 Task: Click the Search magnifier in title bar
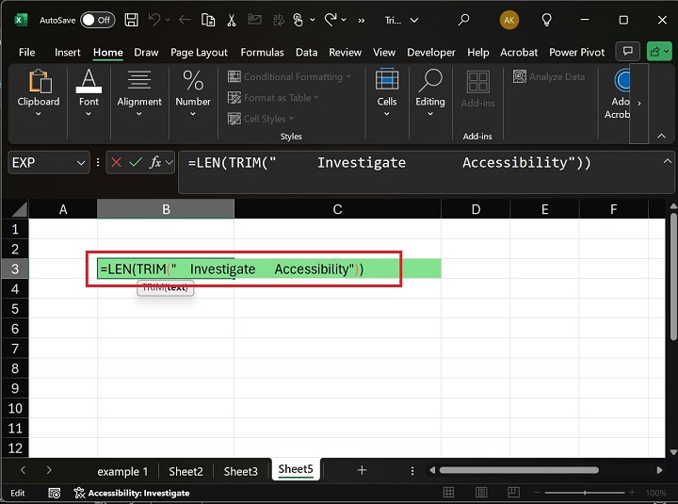[463, 20]
